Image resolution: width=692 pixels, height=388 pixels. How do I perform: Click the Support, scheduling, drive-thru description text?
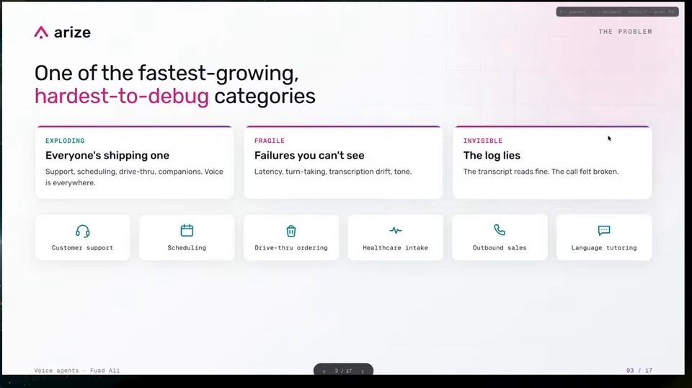click(x=134, y=177)
